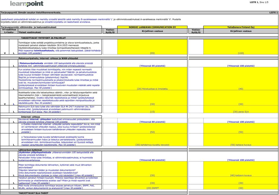The width and height of the screenshot is (279, 195).
Task: Select TeliaSonera '[Yhteensä 100 pistettä]' in Kytkinten ylläpitopalvelusta row
Action: (241, 160)
